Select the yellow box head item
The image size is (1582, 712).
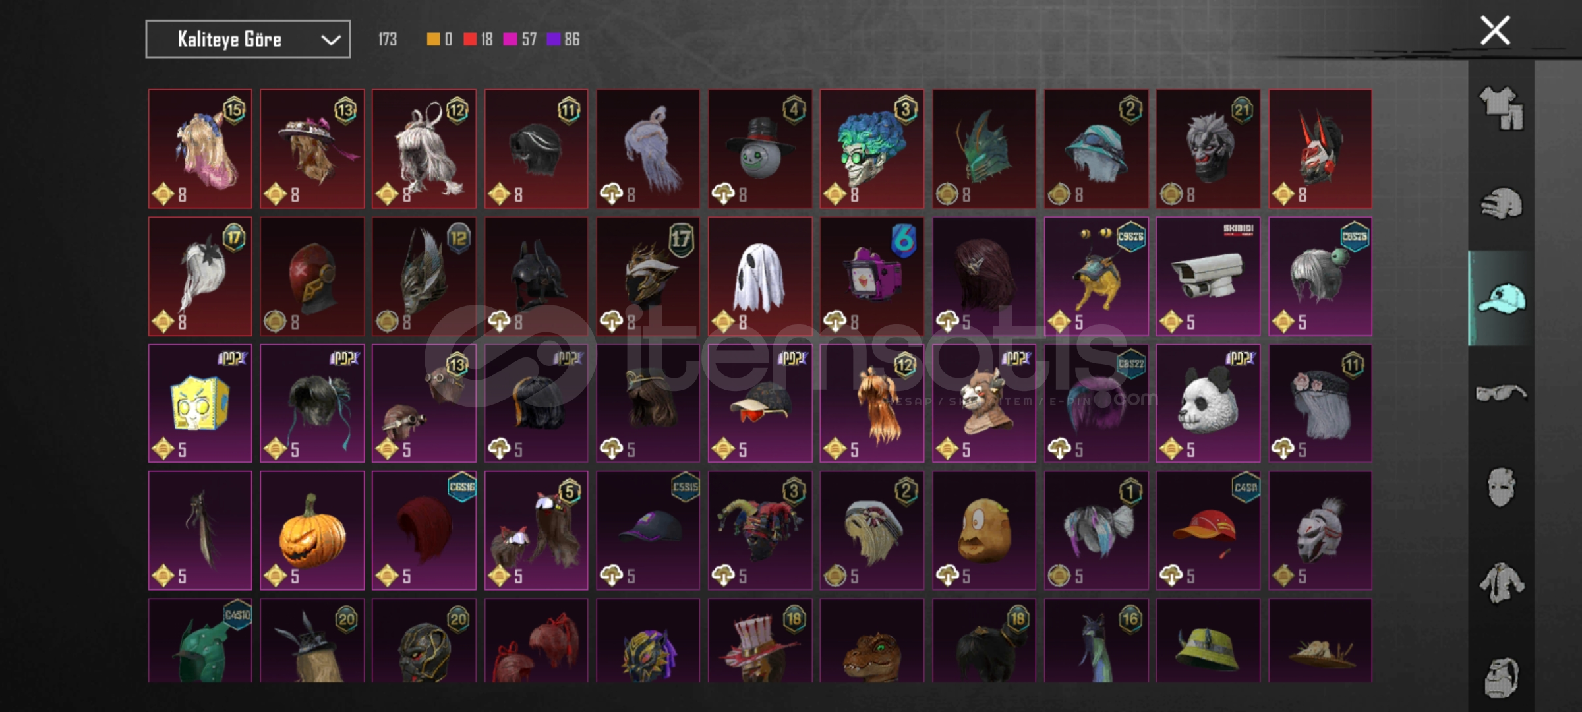(x=200, y=403)
